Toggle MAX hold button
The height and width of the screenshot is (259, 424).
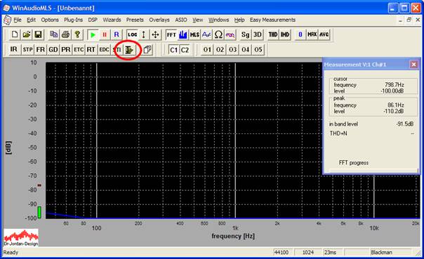(x=312, y=34)
